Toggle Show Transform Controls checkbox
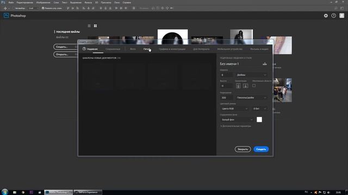The height and width of the screenshot is (195, 348). [43, 8]
